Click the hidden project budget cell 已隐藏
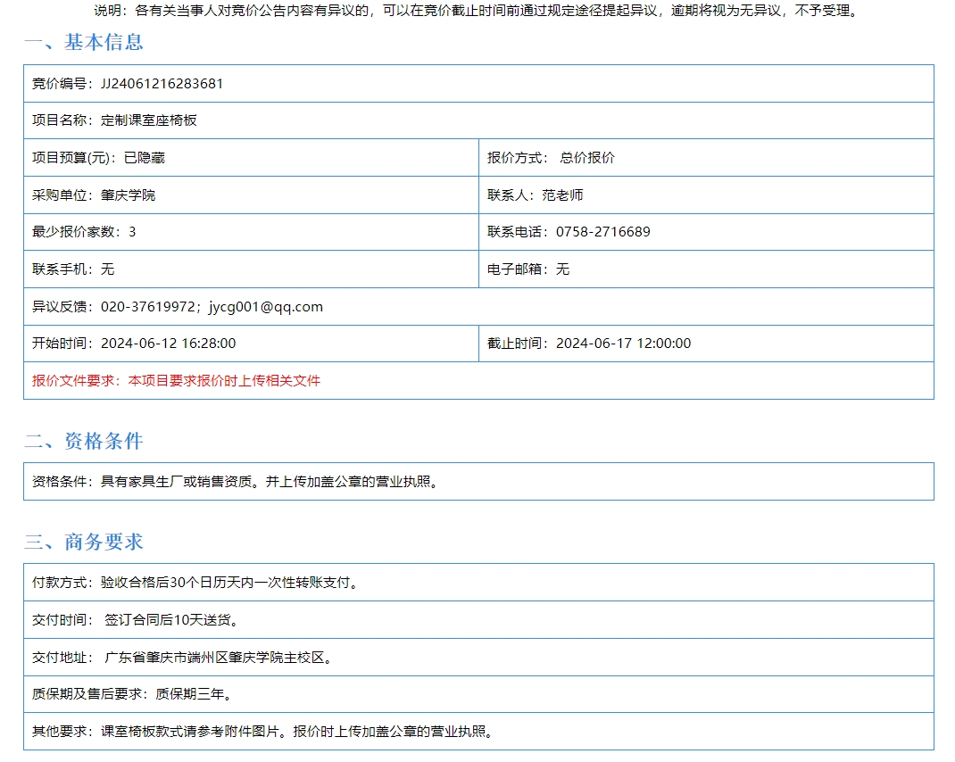 144,158
